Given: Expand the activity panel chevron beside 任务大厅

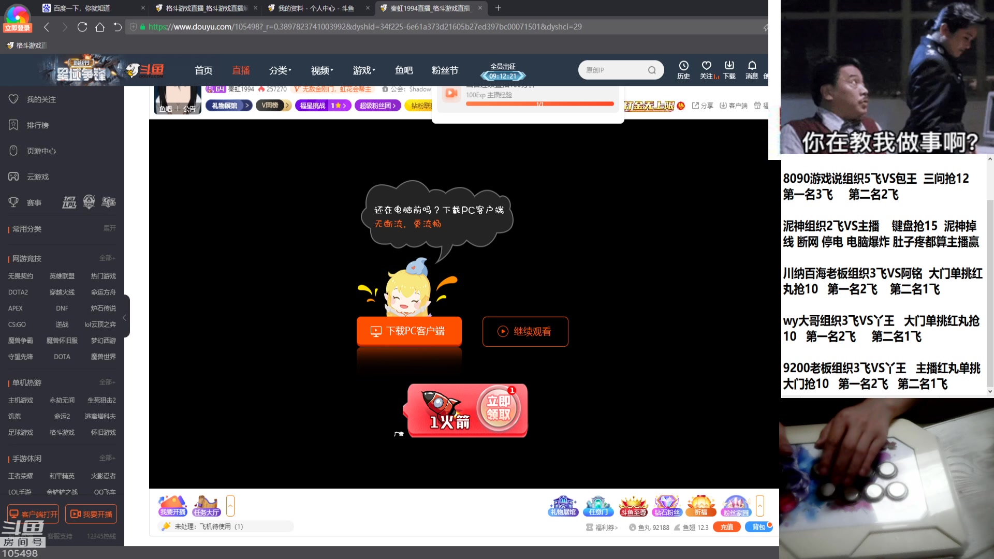Looking at the screenshot, I should (x=230, y=506).
